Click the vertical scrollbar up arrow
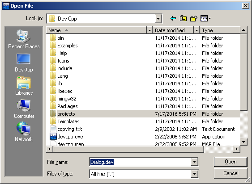Screen dimensions: 252x184 pyautogui.click(x=244, y=30)
